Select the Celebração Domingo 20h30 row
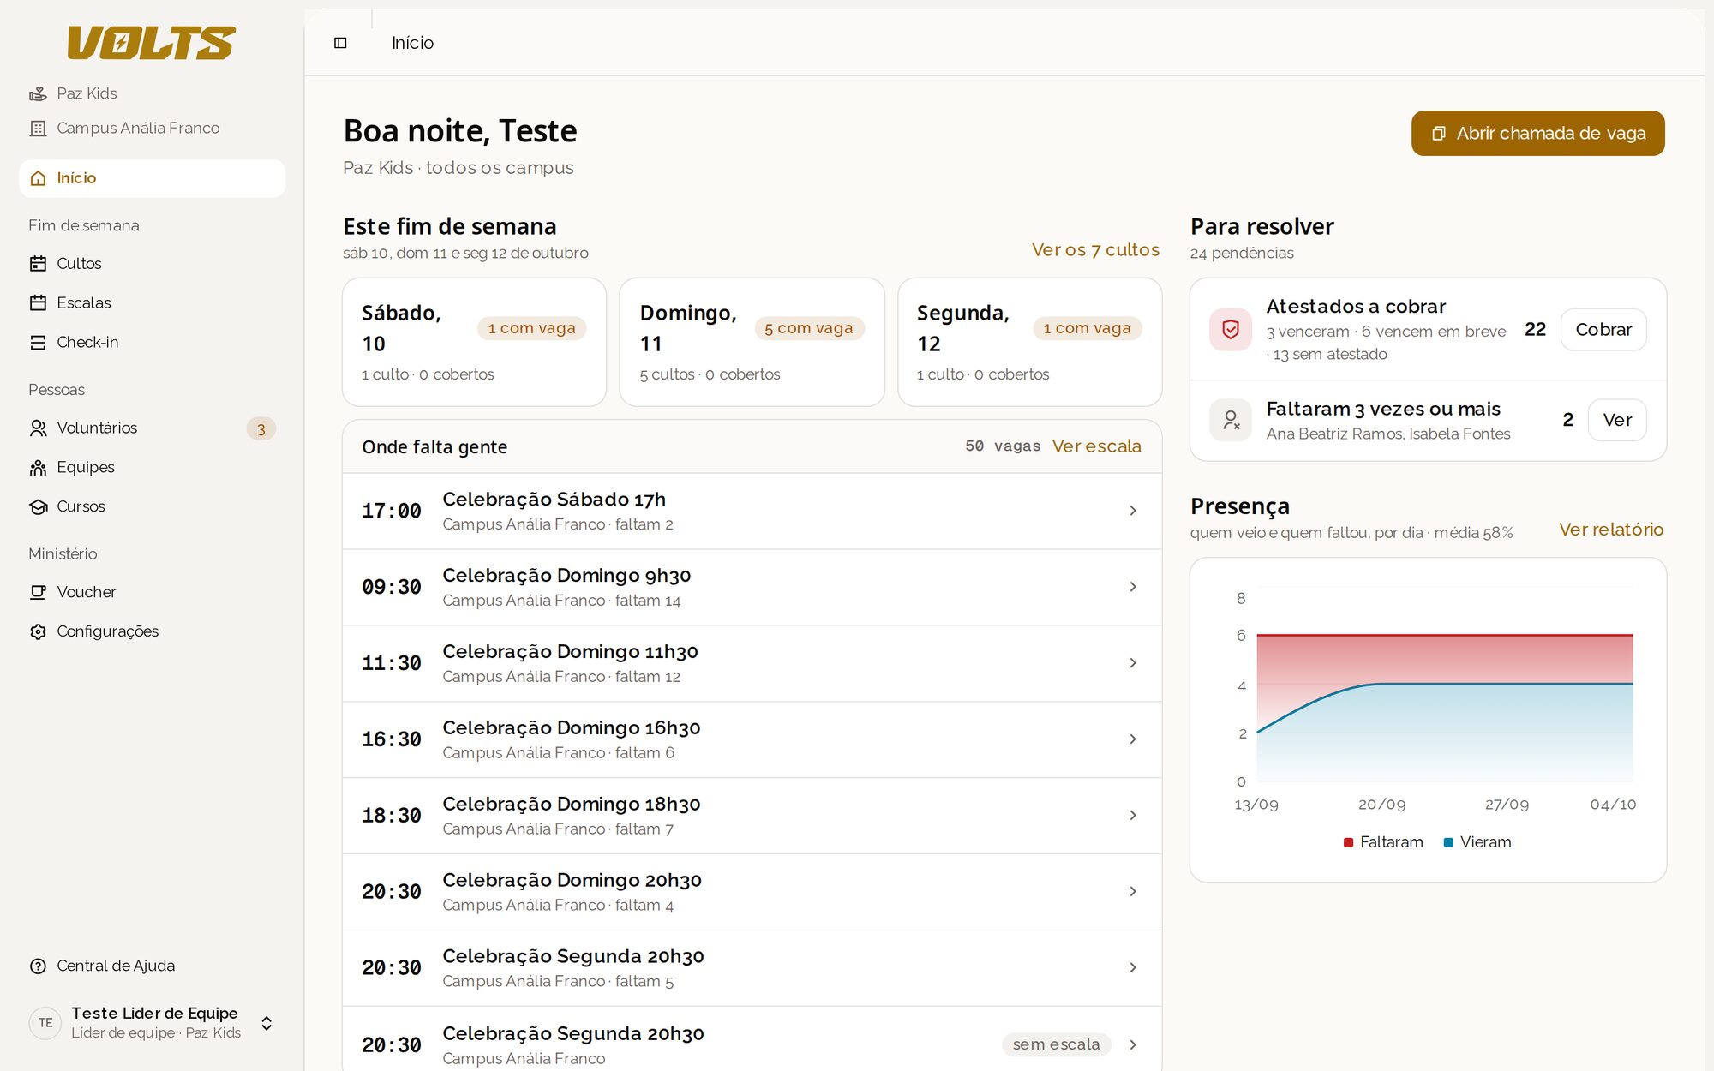The image size is (1714, 1071). (x=752, y=892)
